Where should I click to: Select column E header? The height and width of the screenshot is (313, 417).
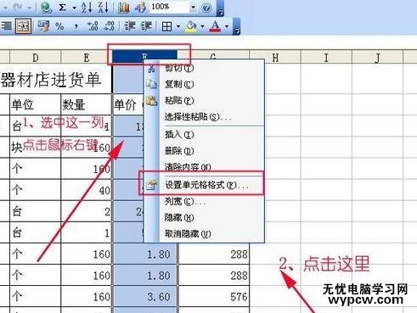(x=87, y=58)
